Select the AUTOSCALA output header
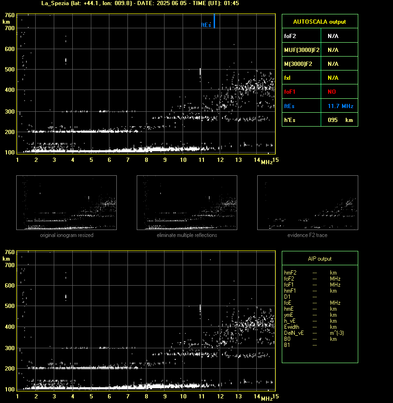The width and height of the screenshot is (393, 403). point(319,22)
